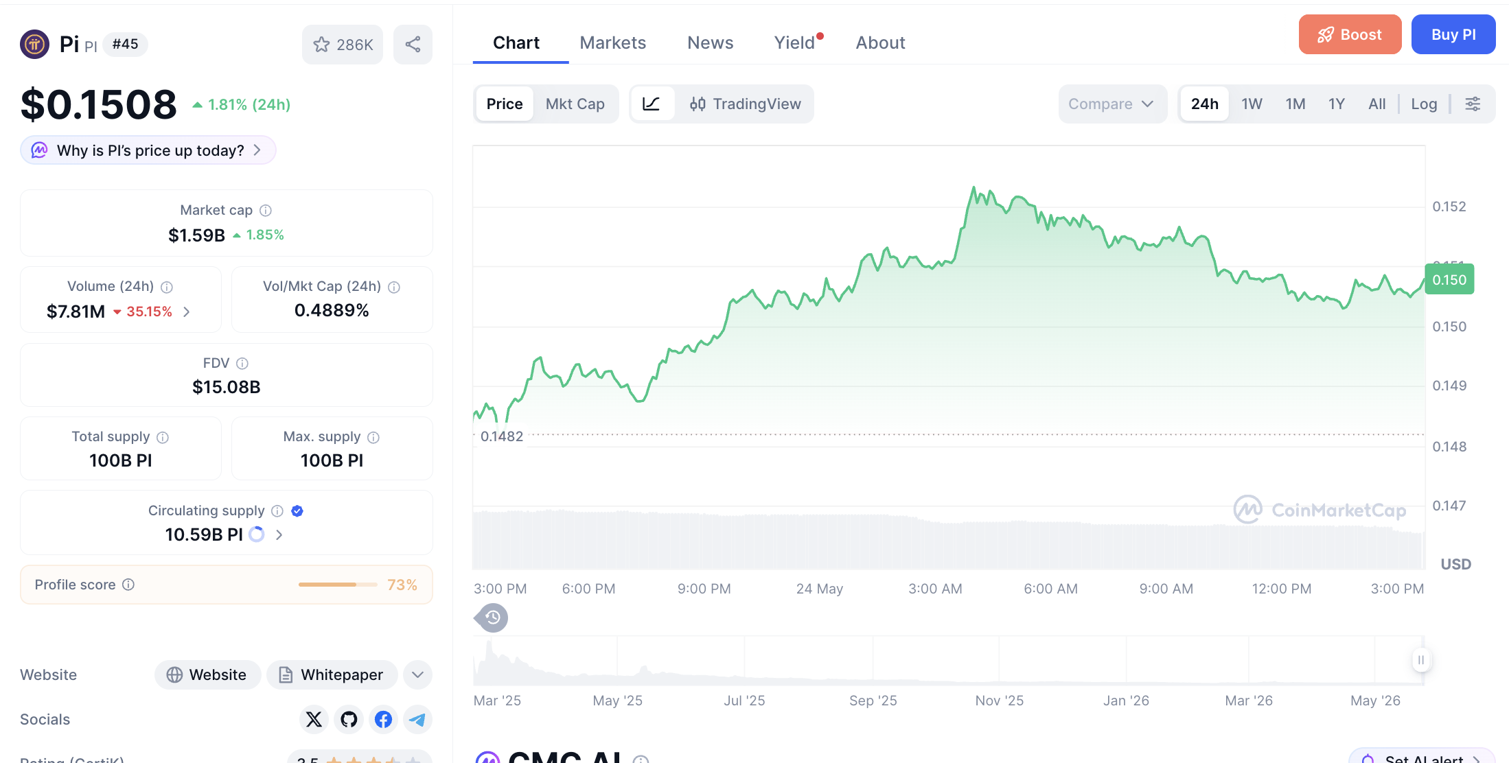
Task: Click the Circulating supply info icon
Action: tap(277, 510)
